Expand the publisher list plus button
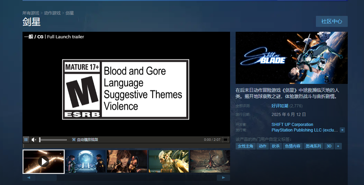This screenshot has height=185, width=364. pyautogui.click(x=342, y=130)
